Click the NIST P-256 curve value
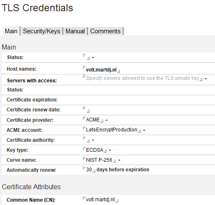Screen dimensions: 215x205 99,160
